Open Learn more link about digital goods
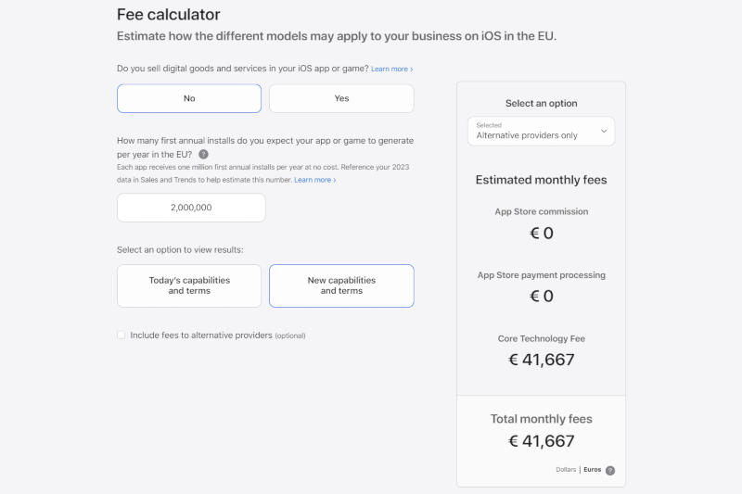This screenshot has width=742, height=494. coord(391,70)
